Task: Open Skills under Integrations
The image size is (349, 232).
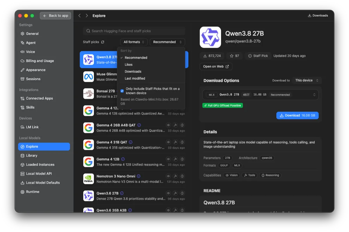Action: [x=44, y=107]
